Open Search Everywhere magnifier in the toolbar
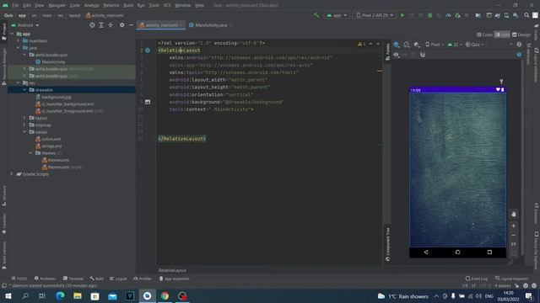The height and width of the screenshot is (303, 540). [526, 15]
